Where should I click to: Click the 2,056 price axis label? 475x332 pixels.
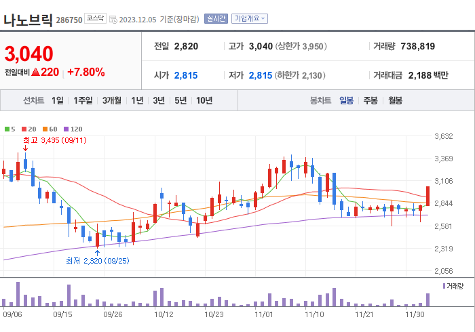tap(444, 271)
